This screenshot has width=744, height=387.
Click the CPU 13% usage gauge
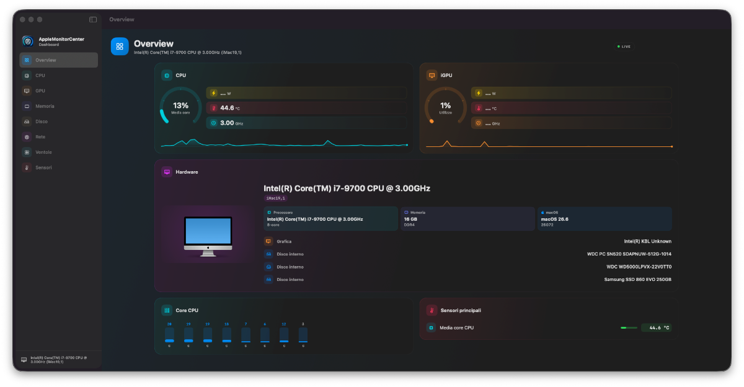tap(180, 107)
